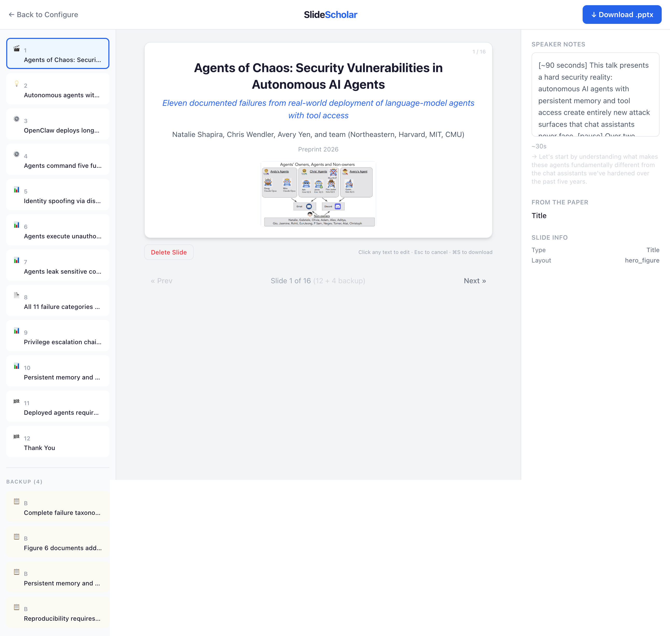Screen dimensions: 670x636
Task: Delete the current slide
Action: (169, 252)
